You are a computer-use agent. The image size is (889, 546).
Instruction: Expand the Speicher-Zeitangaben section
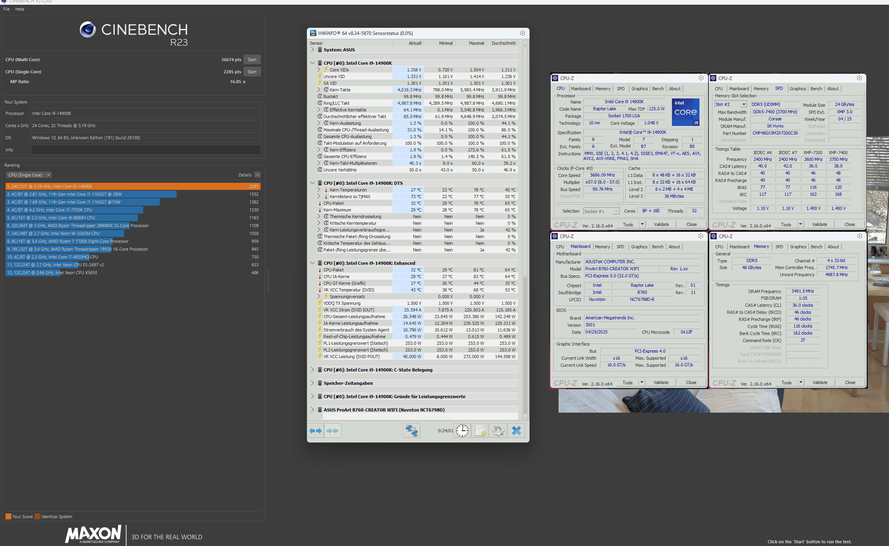(312, 383)
